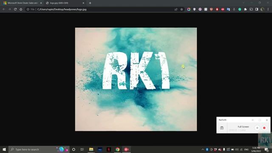Open the notification center icon
Image resolution: width=272 pixels, height=153 pixels.
pos(266,149)
